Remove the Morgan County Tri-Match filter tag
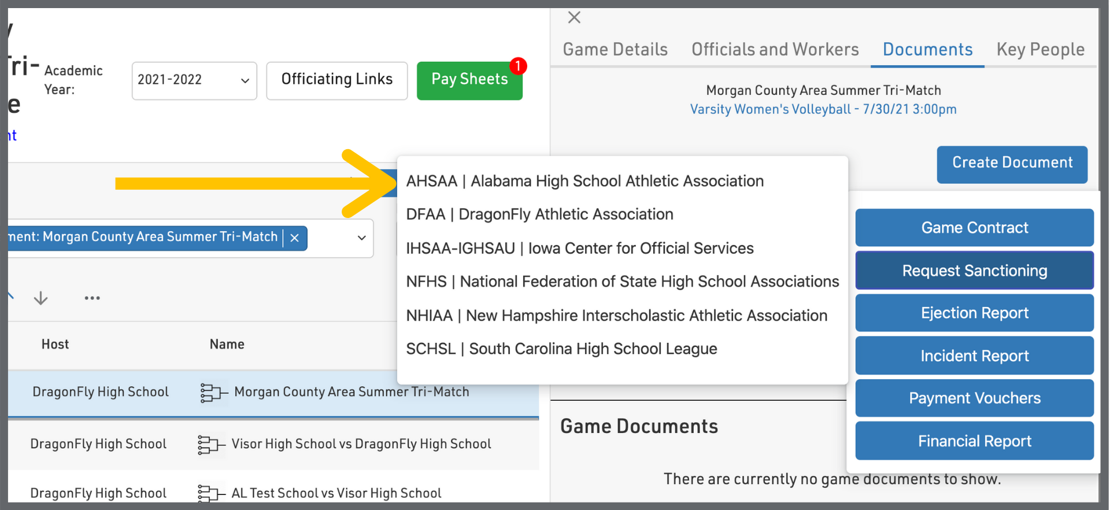This screenshot has width=1110, height=510. [295, 238]
